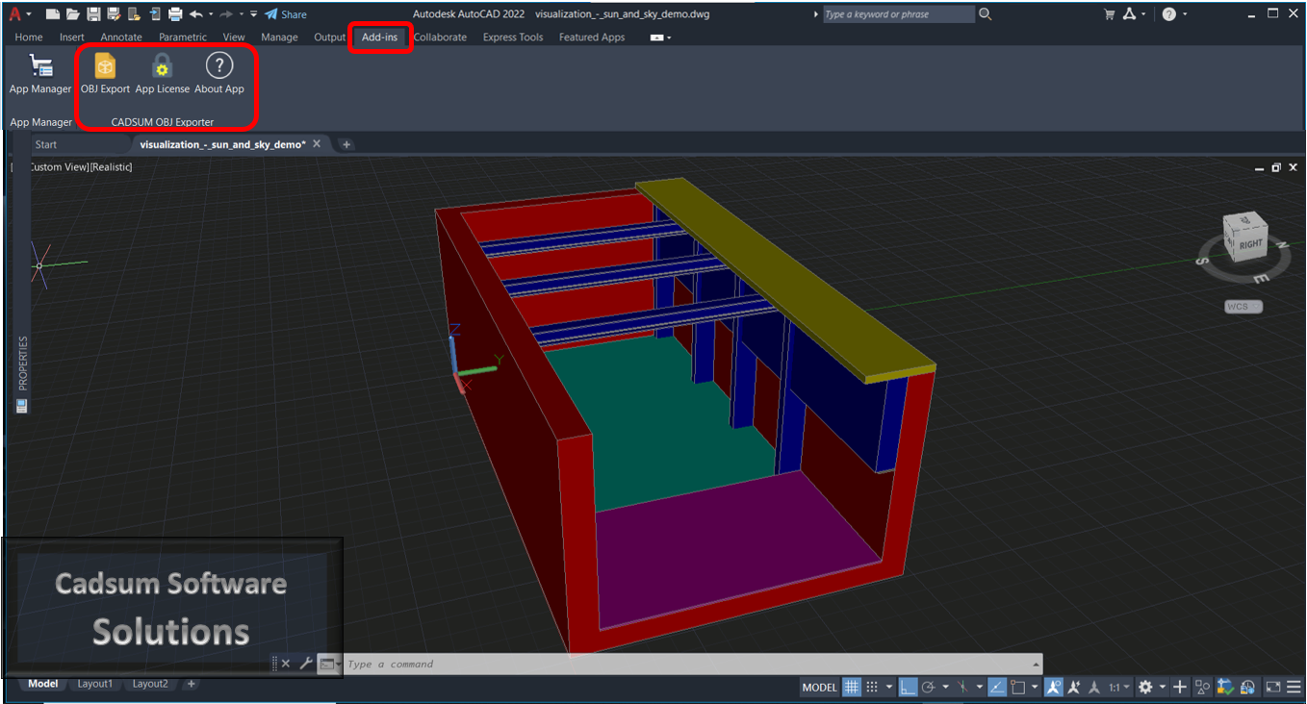Toggle Clean Screen mode
Viewport: 1307px width, 704px height.
point(1273,687)
